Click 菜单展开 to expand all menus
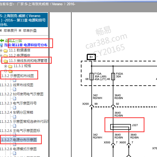This screenshot has width=157, height=157. click(10, 31)
